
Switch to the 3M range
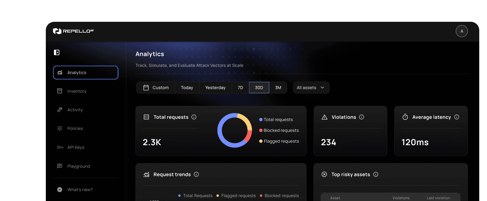click(x=278, y=88)
